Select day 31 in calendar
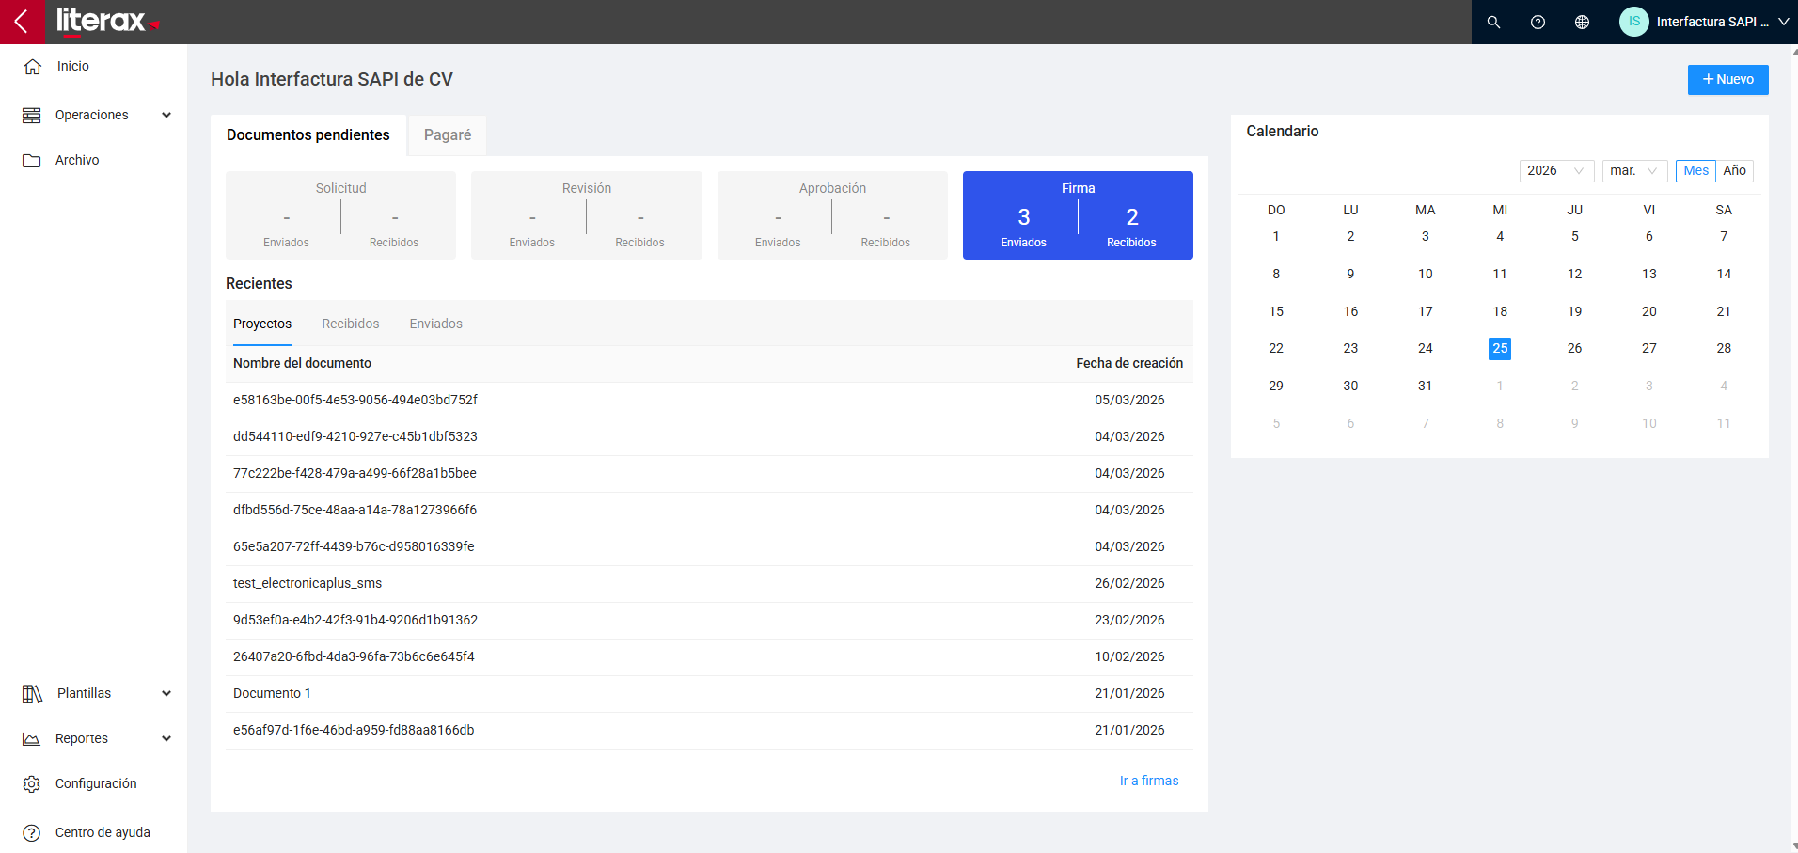The image size is (1798, 853). pyautogui.click(x=1426, y=386)
